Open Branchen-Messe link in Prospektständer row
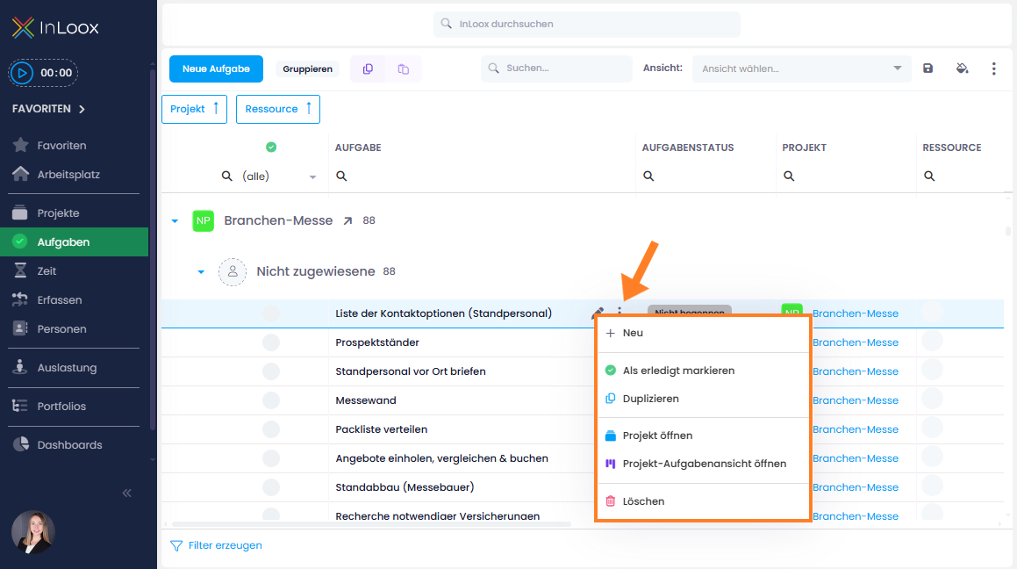 tap(856, 342)
